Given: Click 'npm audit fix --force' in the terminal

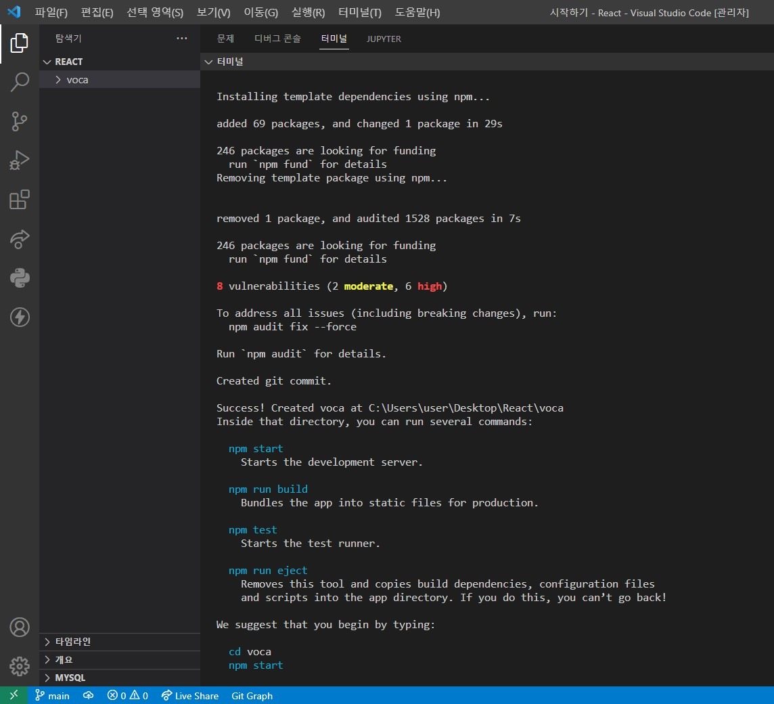Looking at the screenshot, I should click(x=292, y=326).
